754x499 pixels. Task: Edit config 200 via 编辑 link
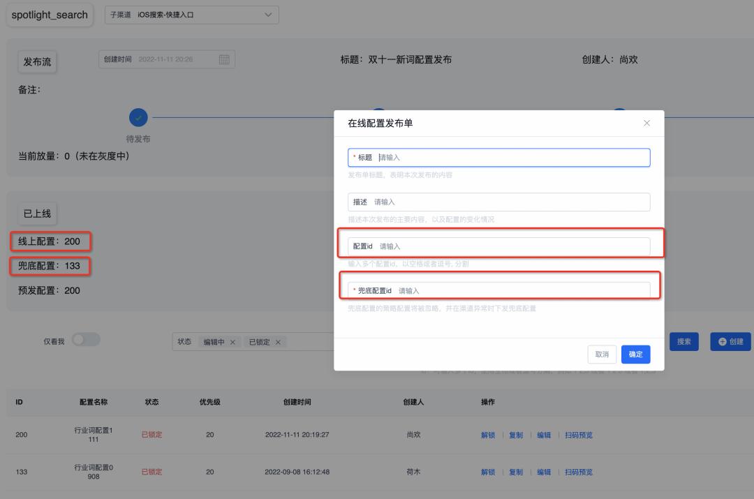coord(545,434)
